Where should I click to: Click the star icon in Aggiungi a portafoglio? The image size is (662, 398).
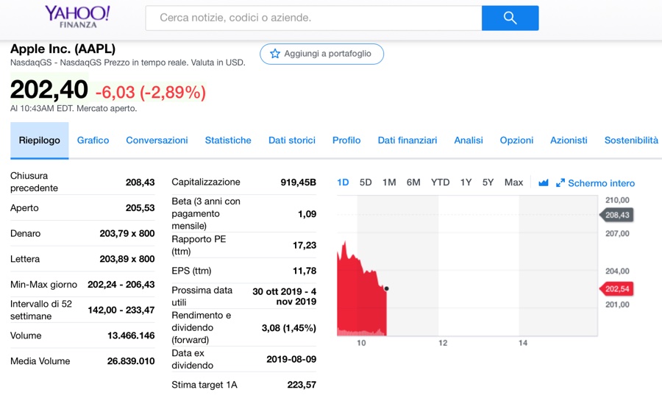pyautogui.click(x=275, y=54)
